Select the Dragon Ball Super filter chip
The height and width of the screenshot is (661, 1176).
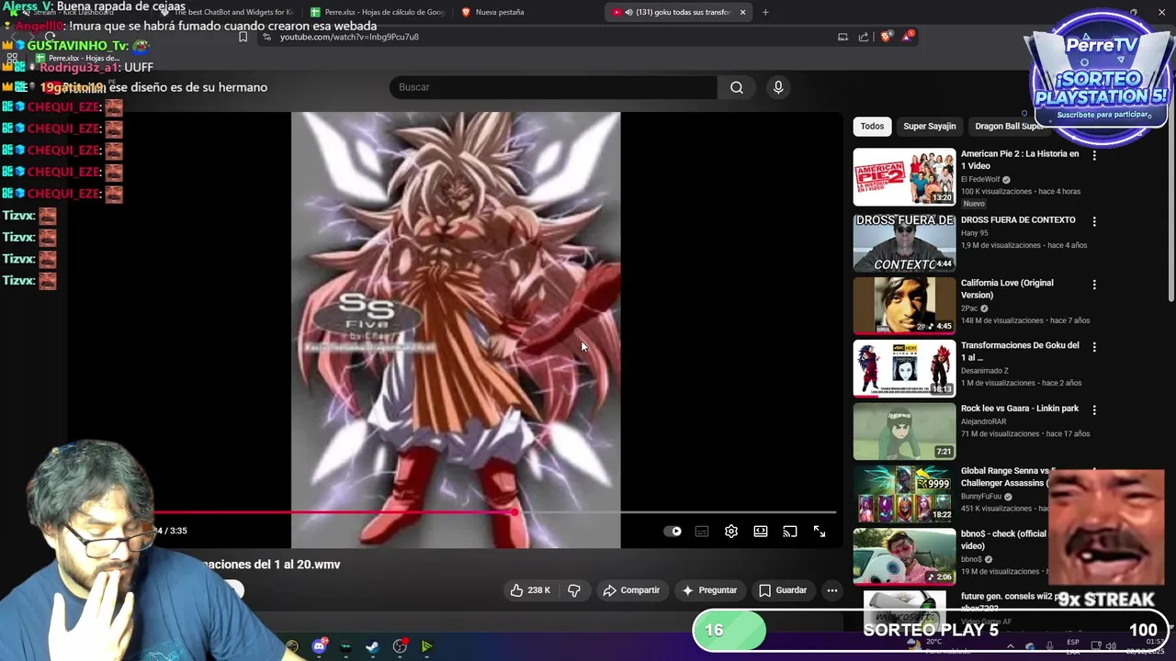tap(1009, 127)
